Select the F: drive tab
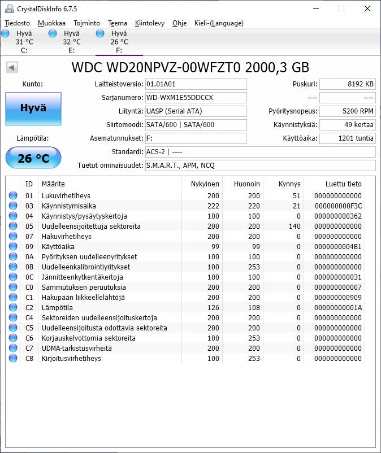 (x=119, y=42)
